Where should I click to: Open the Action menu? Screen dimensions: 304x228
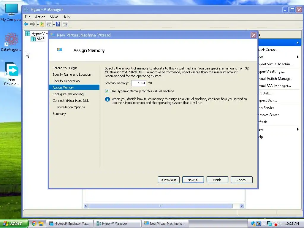tap(40, 17)
